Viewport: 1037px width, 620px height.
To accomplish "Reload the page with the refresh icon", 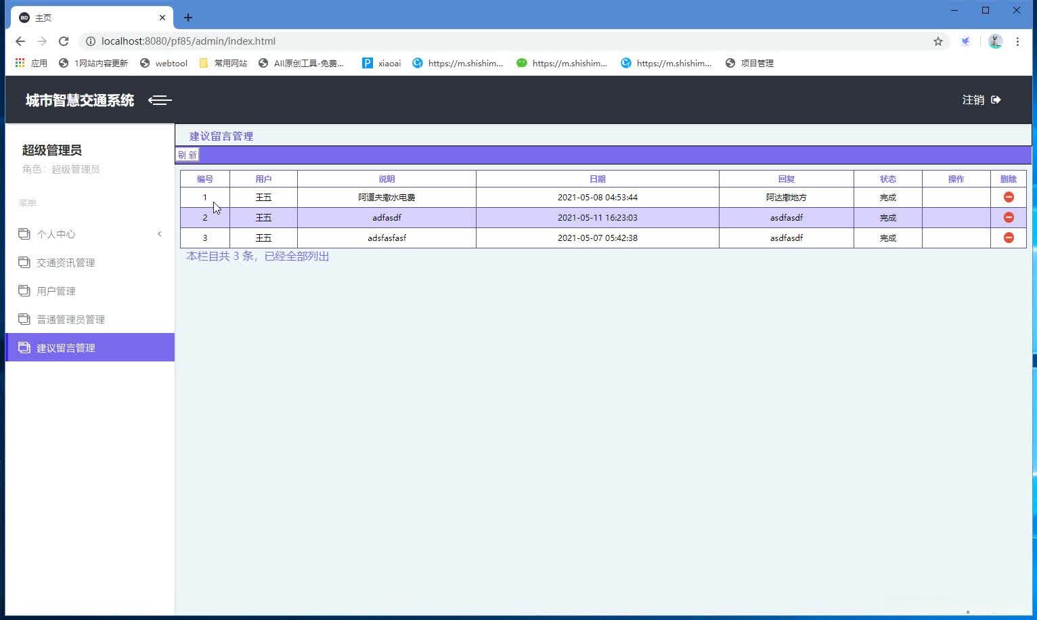I will [x=64, y=41].
